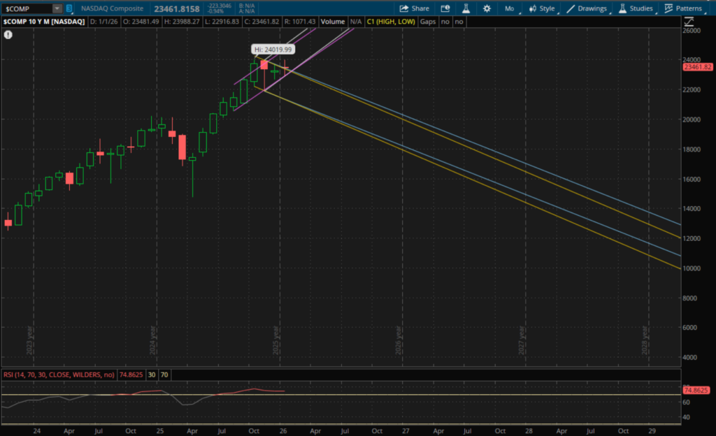Image resolution: width=716 pixels, height=436 pixels.
Task: Click the alert exclamation icon on chart
Action: click(8, 34)
